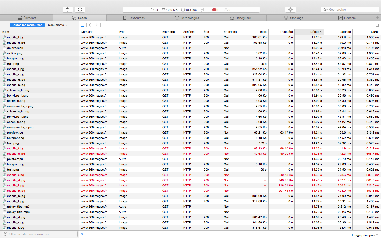
Task: Click the red errors count indicator
Action: coord(215,10)
